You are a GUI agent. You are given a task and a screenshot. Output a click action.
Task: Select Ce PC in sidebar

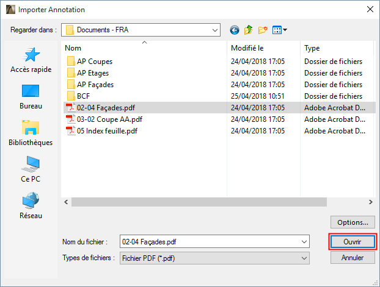(x=31, y=170)
